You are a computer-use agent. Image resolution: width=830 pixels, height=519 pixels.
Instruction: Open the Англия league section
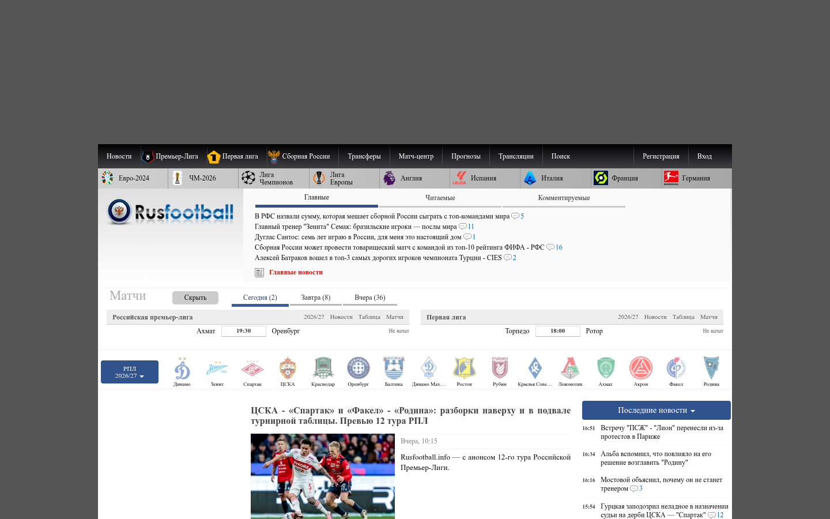[x=415, y=178]
